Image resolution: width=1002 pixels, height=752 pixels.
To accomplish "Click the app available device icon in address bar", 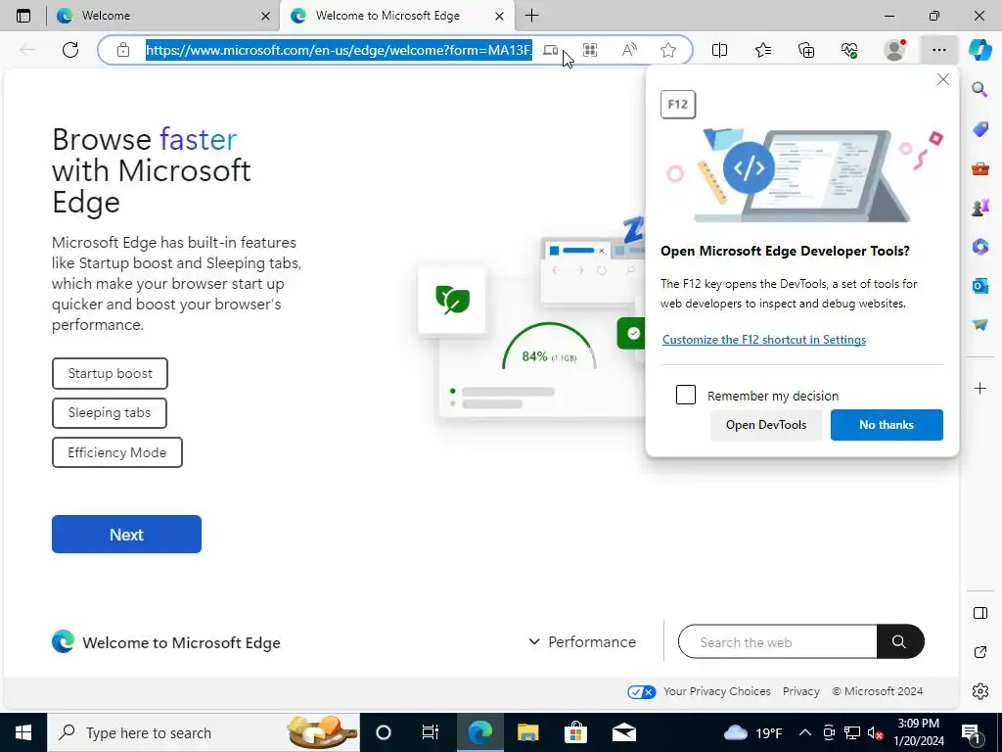I will coord(550,50).
